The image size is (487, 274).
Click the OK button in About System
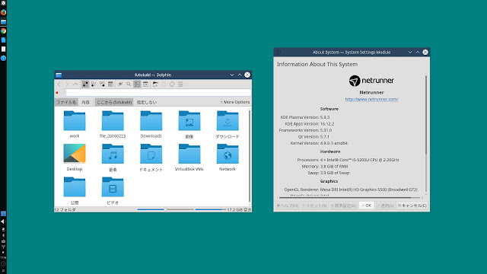(367, 205)
